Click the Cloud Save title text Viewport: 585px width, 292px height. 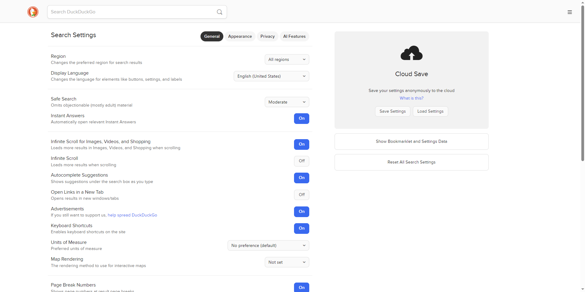[411, 74]
